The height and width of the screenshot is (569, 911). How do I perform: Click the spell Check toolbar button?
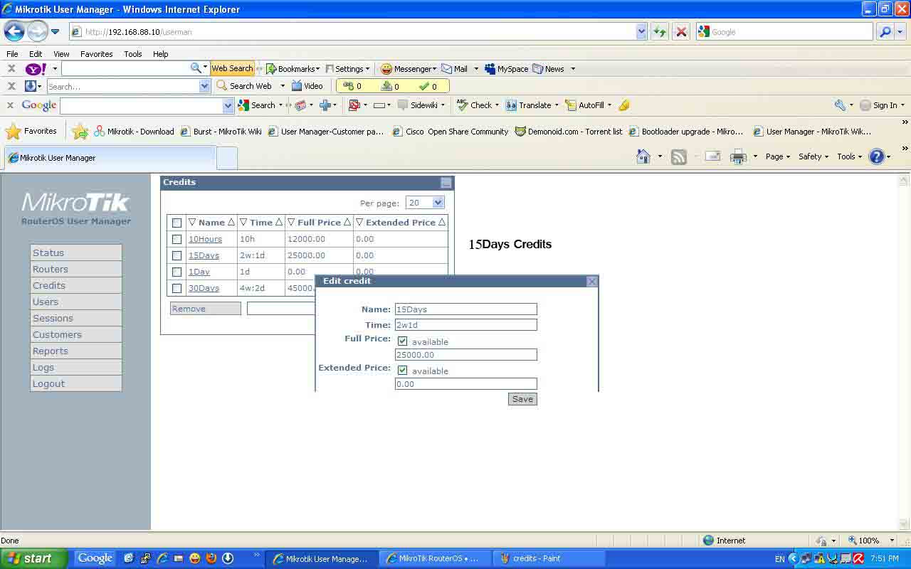coord(475,105)
